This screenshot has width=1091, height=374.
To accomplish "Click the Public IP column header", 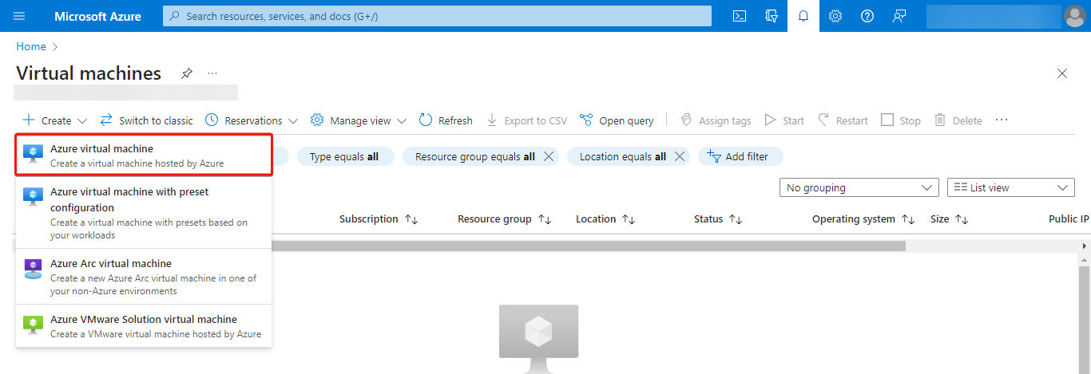I will (1069, 218).
